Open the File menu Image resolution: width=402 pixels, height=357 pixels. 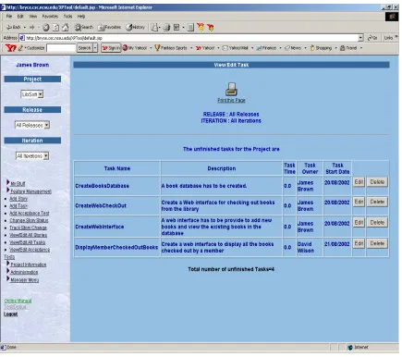(9, 17)
